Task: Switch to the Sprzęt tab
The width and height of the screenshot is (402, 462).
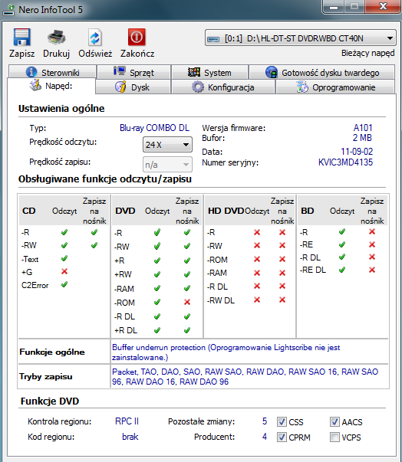Action: [134, 72]
